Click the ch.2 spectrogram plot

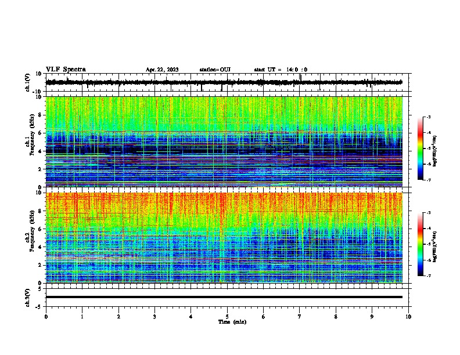224,238
